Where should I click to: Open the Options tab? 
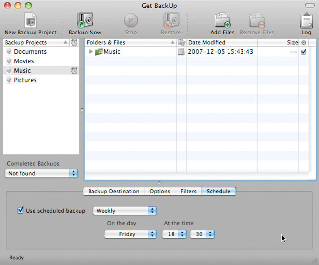(x=159, y=191)
